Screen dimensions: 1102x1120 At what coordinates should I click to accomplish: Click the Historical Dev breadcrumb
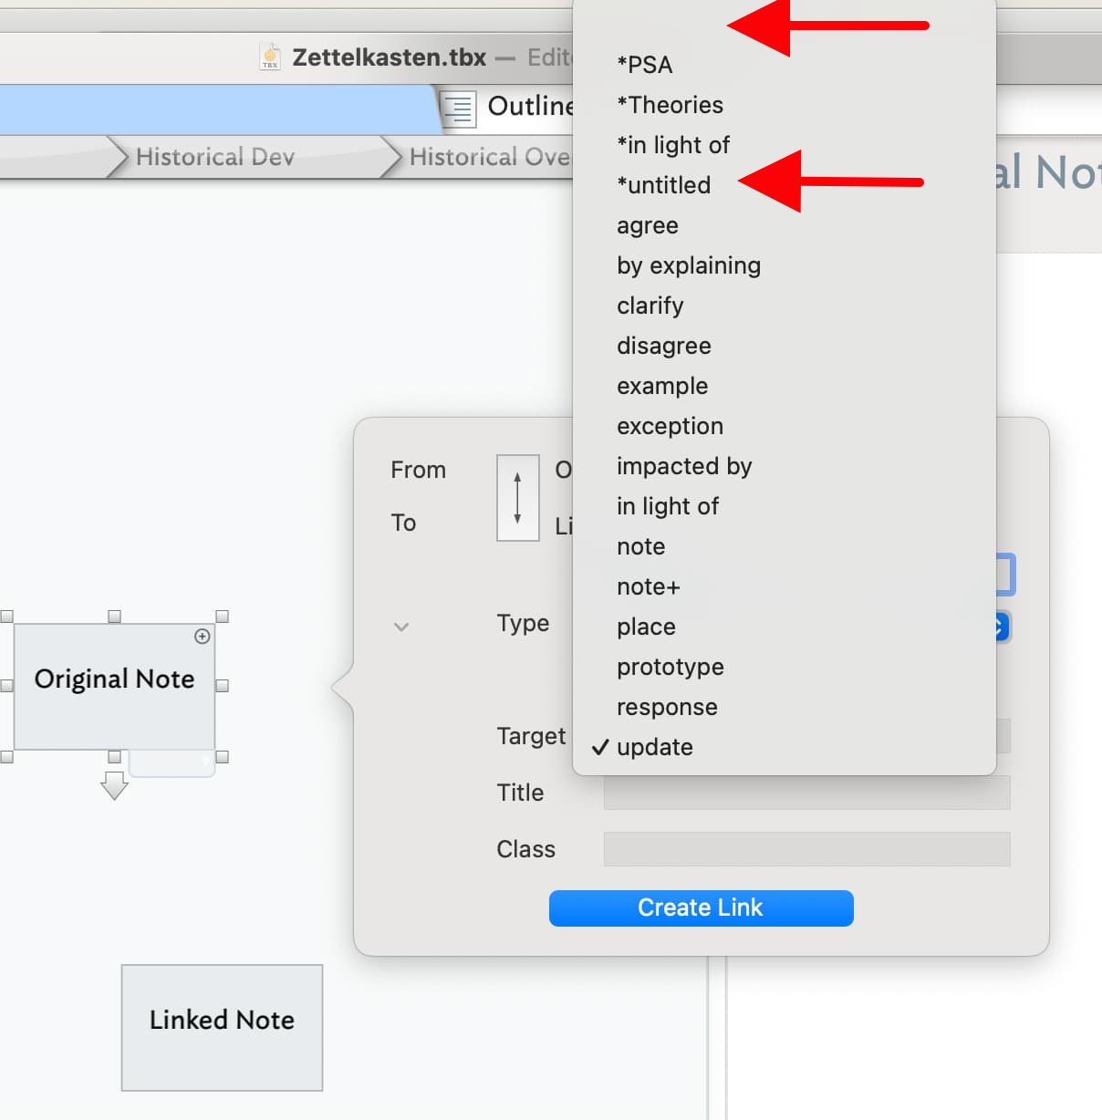point(214,157)
